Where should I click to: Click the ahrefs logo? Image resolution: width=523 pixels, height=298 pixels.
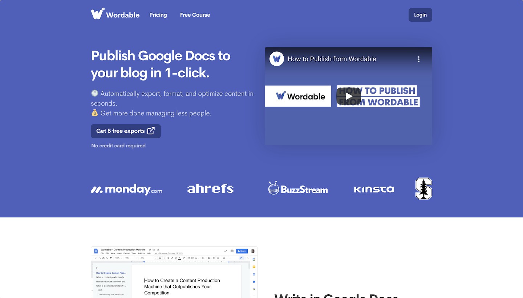point(210,188)
